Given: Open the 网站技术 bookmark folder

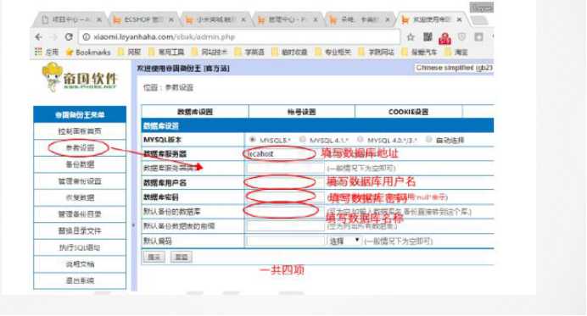Looking at the screenshot, I should tap(210, 52).
